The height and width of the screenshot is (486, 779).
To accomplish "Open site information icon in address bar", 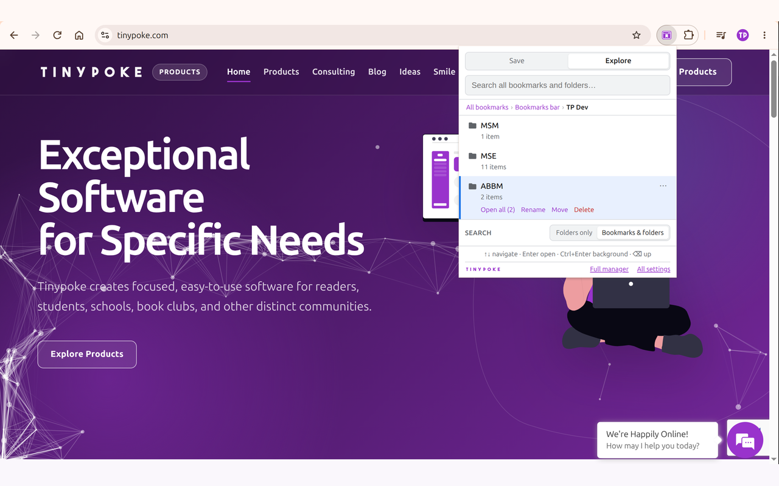I will [x=105, y=35].
